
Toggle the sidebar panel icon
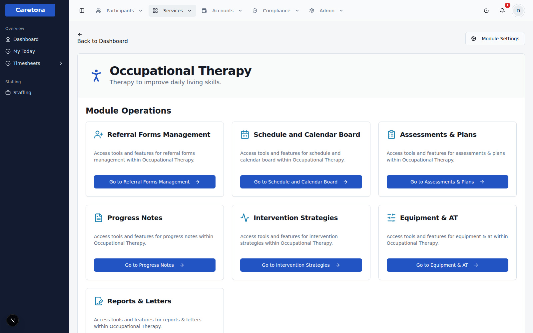click(82, 11)
